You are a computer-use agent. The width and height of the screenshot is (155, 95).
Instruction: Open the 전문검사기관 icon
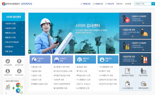8,71
